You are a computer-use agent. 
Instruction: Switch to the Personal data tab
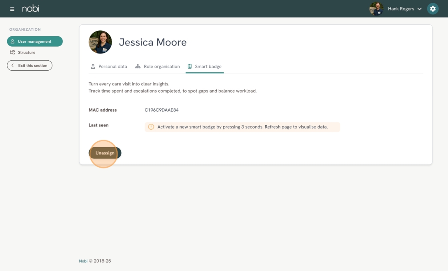point(109,67)
